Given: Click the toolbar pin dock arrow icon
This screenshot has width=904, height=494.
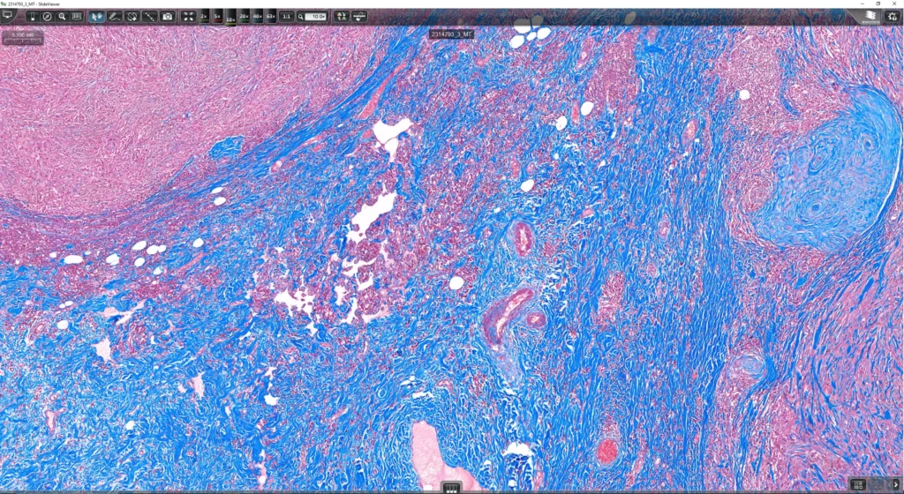Looking at the screenshot, I should coord(359,17).
